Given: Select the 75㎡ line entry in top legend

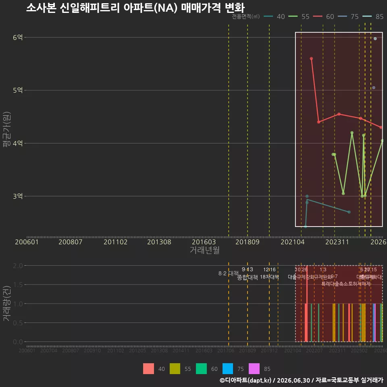Looking at the screenshot, I should click(x=348, y=17).
